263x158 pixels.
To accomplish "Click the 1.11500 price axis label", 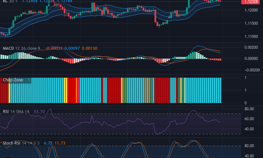I will 251,23.
